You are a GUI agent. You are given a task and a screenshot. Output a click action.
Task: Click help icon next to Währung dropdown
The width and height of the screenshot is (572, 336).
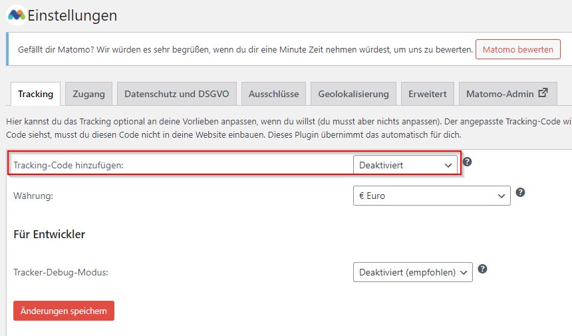tap(520, 192)
